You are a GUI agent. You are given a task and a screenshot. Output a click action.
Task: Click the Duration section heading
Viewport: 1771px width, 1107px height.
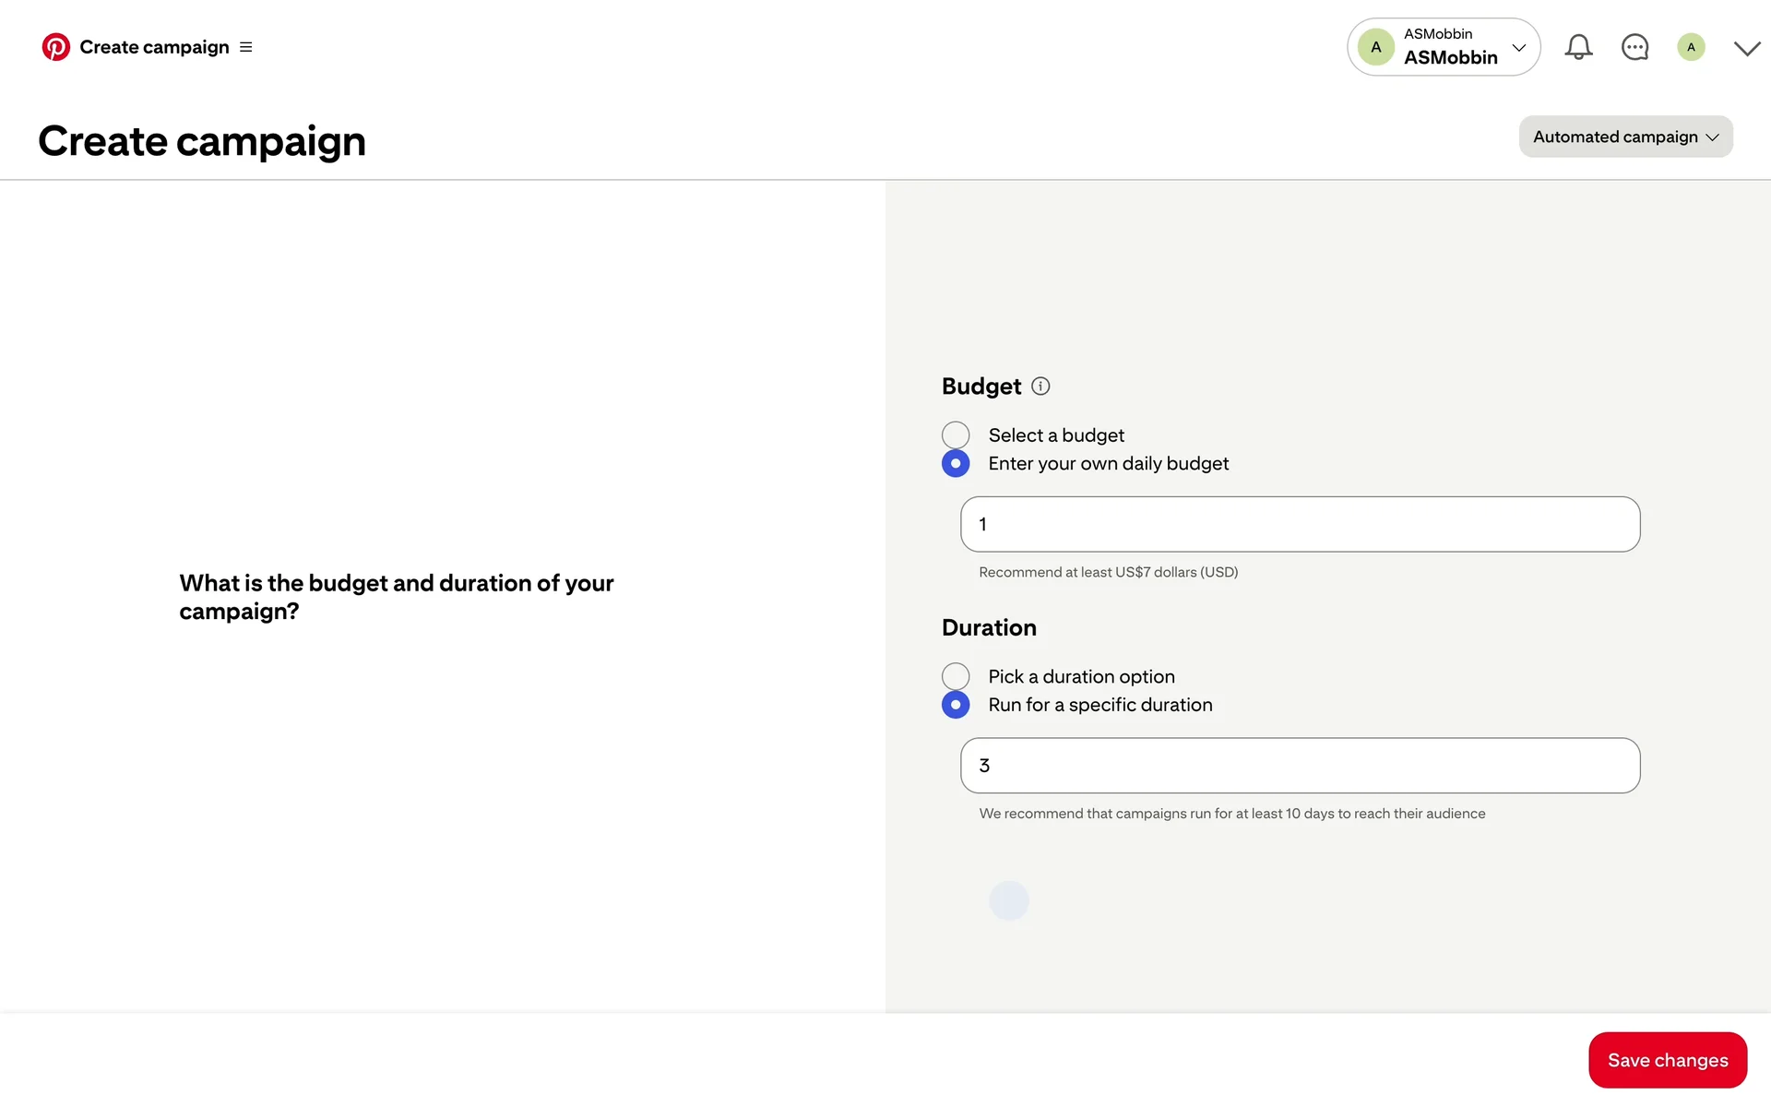[x=989, y=628]
